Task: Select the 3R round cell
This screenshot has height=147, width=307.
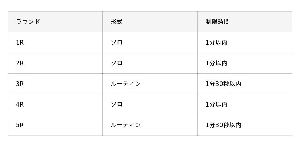Action: (55, 84)
